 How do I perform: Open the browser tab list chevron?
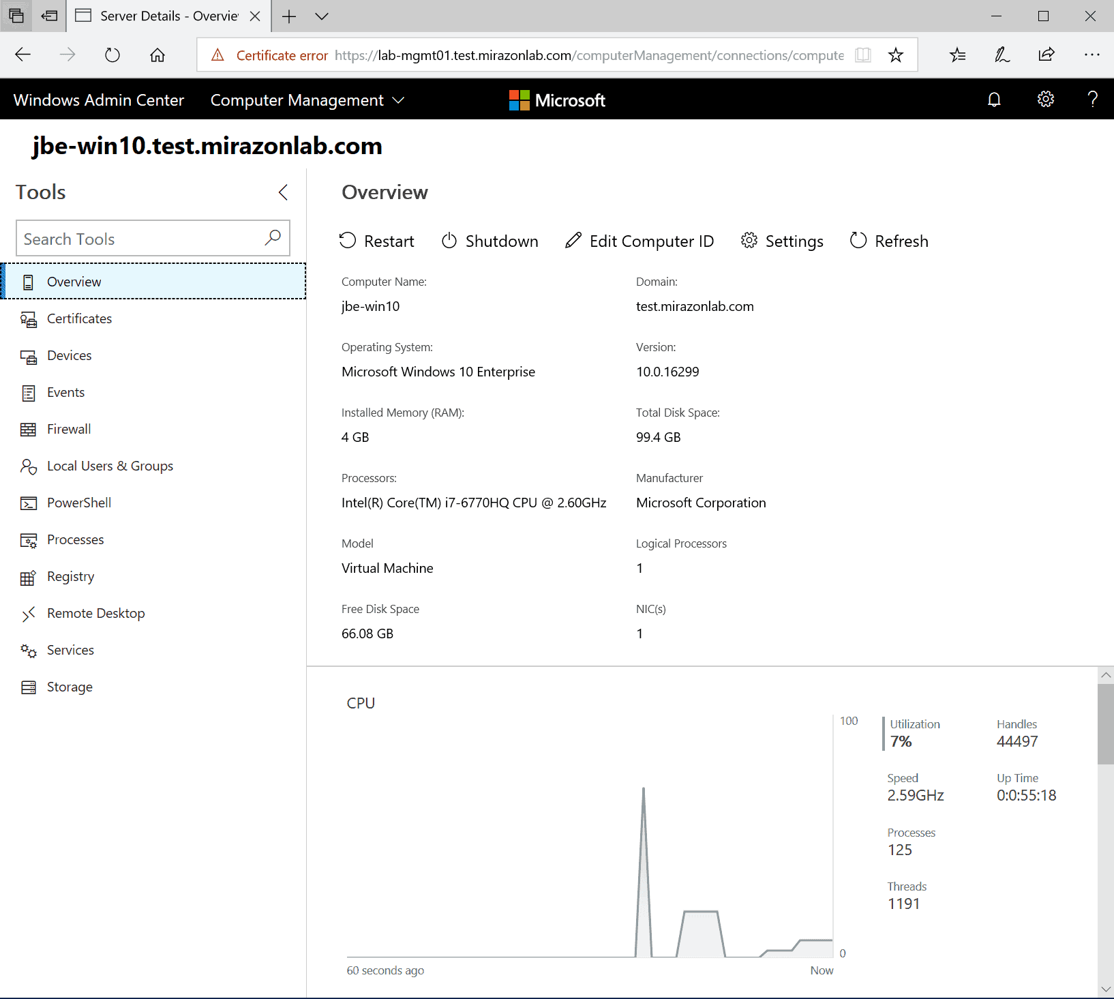pyautogui.click(x=322, y=16)
